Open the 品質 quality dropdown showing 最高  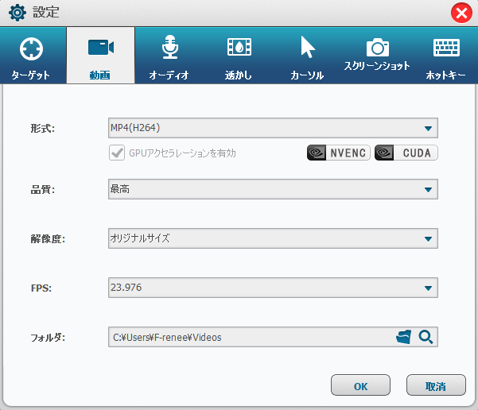pos(273,189)
